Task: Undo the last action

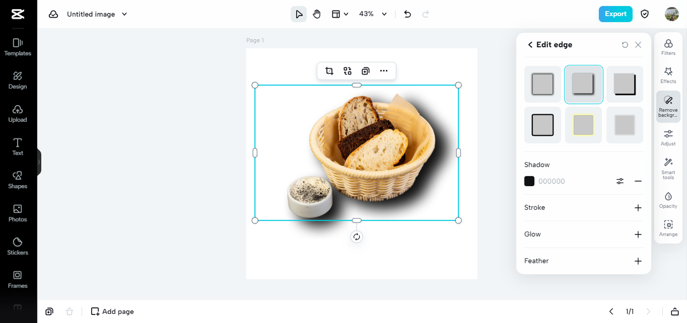Action: point(407,14)
